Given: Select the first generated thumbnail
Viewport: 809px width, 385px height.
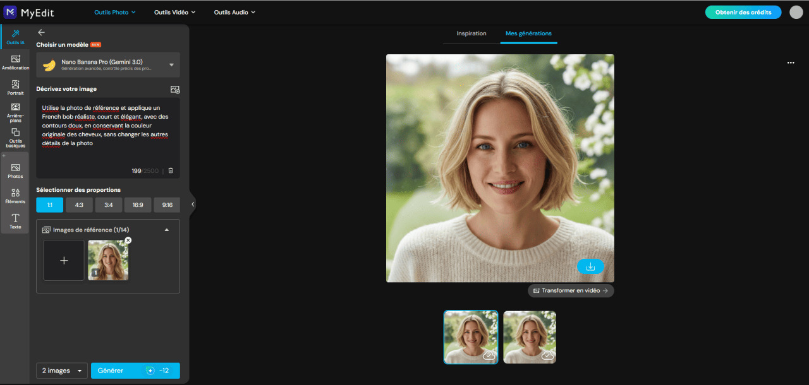Looking at the screenshot, I should [471, 337].
